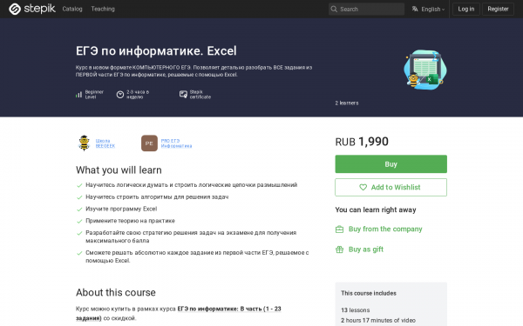Open the Teaching menu item
The width and height of the screenshot is (523, 326).
(103, 9)
